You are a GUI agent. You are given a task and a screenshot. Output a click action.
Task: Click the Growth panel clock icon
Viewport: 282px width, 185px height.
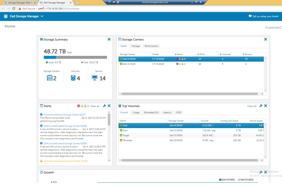[41, 172]
